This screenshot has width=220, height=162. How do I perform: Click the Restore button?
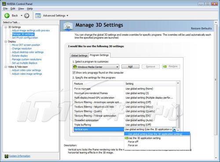point(171,67)
